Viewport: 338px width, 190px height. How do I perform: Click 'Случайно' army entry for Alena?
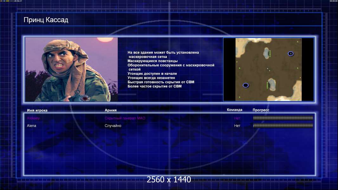(x=113, y=126)
